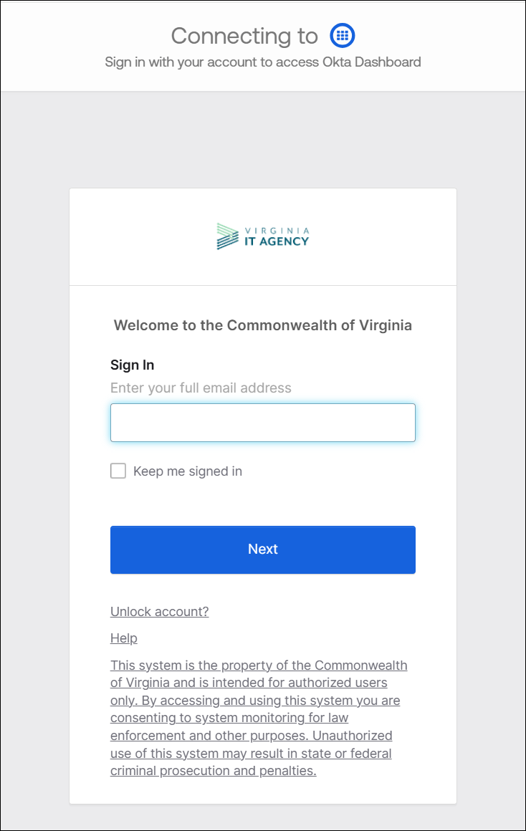The width and height of the screenshot is (526, 831).
Task: Click the blue Okta Dashboard app icon
Action: [343, 35]
